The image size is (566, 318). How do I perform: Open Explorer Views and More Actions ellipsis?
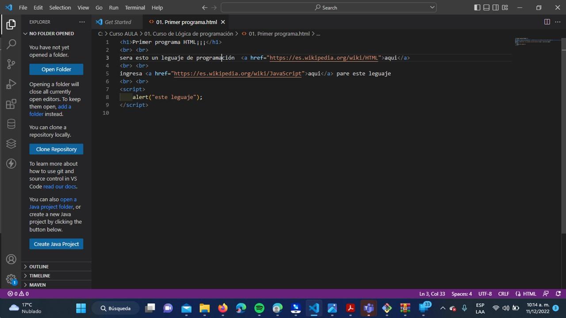coord(82,22)
